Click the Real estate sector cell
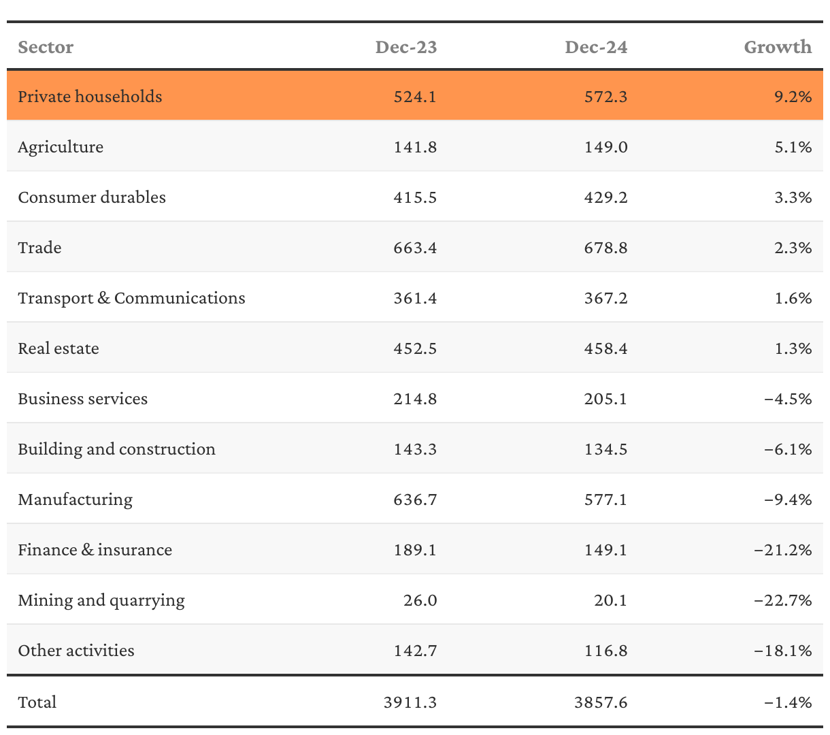This screenshot has width=830, height=735. pos(59,348)
